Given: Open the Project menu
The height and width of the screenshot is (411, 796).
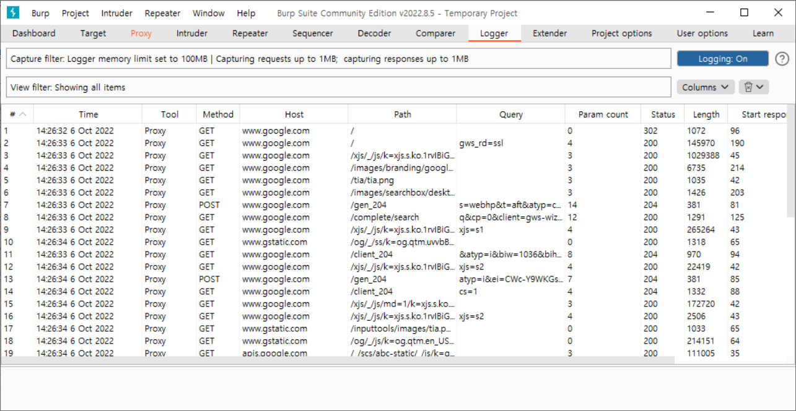Looking at the screenshot, I should pyautogui.click(x=76, y=13).
